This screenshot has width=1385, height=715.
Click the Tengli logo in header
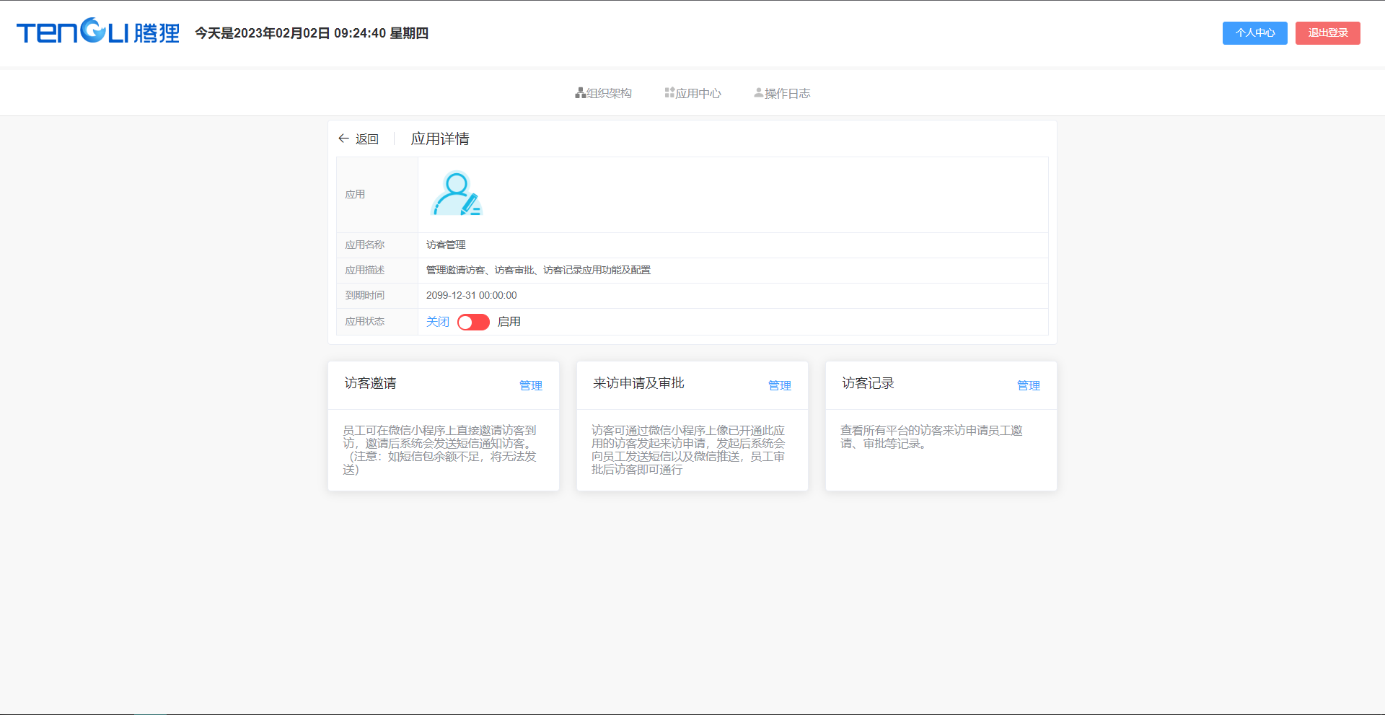pyautogui.click(x=98, y=31)
